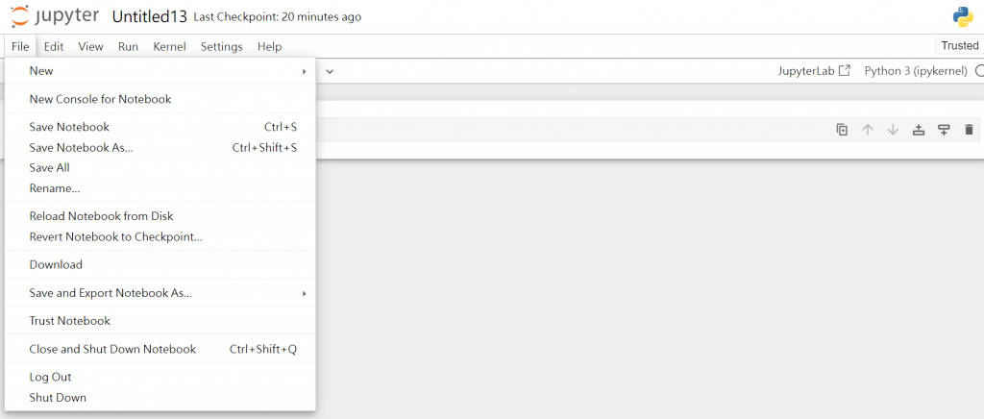Insert a cell below icon

click(x=944, y=130)
